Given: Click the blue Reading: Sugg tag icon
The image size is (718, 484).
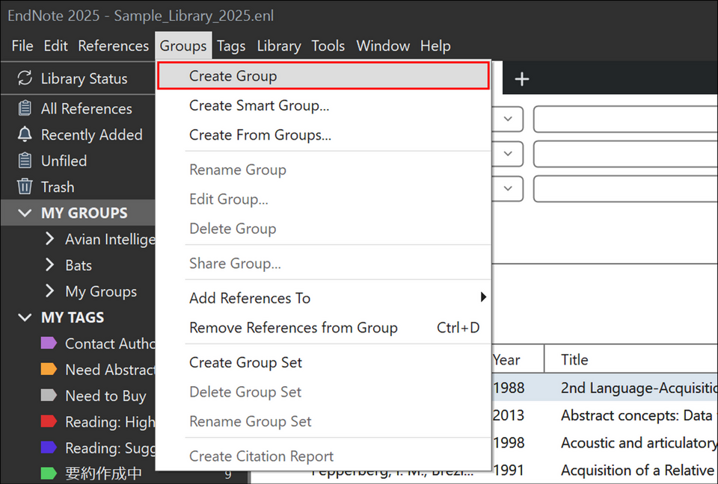Looking at the screenshot, I should (49, 447).
